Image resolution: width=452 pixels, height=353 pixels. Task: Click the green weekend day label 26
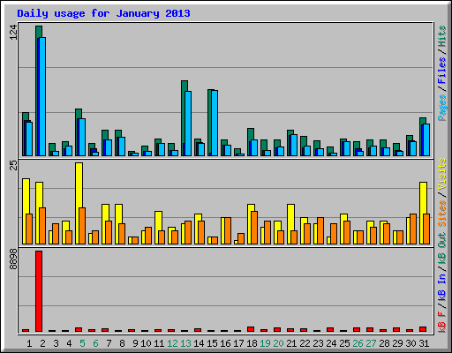click(358, 343)
